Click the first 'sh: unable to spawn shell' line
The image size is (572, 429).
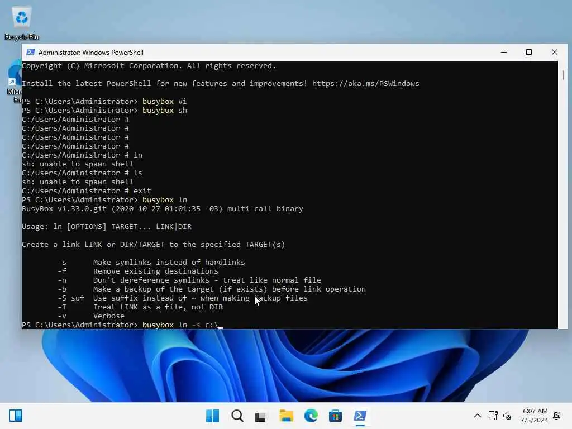click(x=77, y=164)
